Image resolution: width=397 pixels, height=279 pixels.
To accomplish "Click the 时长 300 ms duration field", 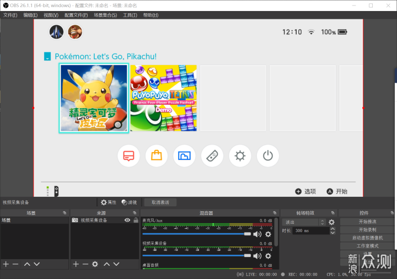I will (311, 230).
